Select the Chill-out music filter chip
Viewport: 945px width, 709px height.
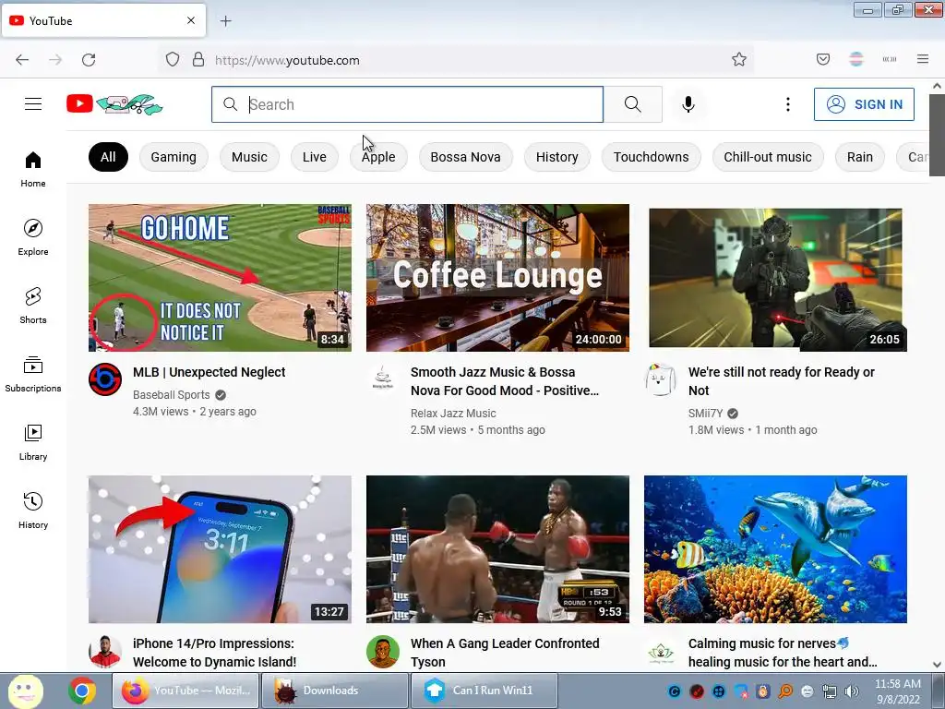click(768, 157)
